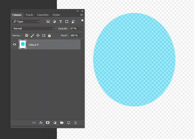Collapse the panel with double-arrow icon
The image size is (194, 139).
pyautogui.click(x=78, y=11)
